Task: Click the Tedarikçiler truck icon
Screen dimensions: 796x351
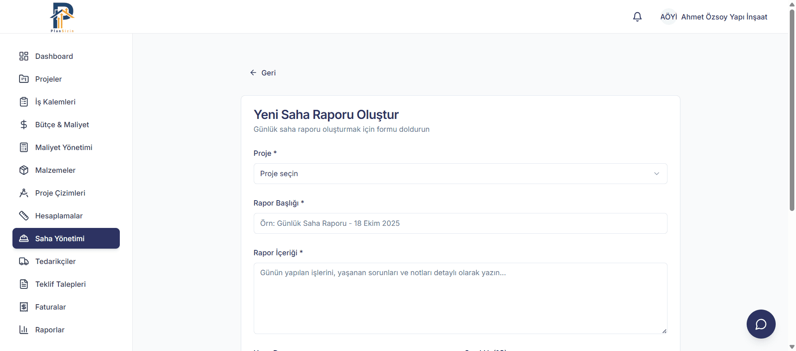Action: point(24,261)
